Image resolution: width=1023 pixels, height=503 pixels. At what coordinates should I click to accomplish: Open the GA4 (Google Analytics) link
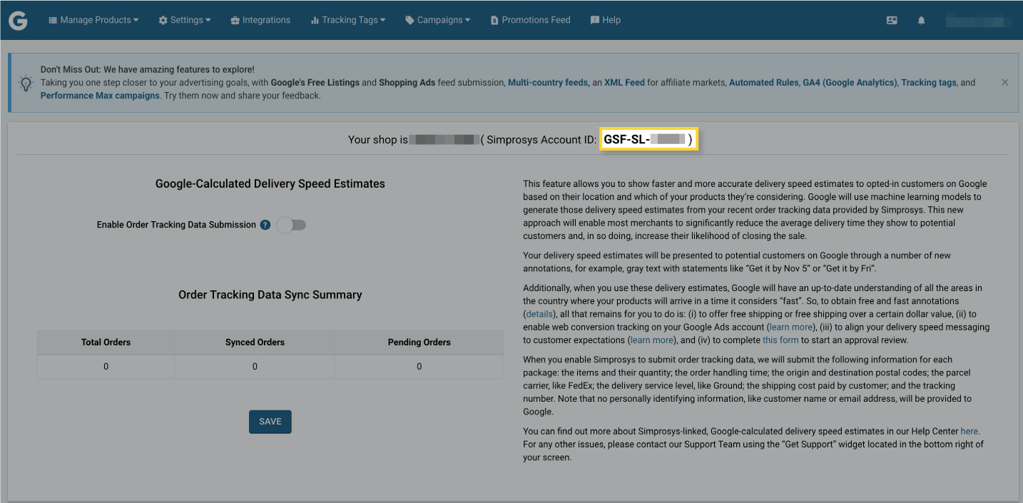click(x=850, y=83)
